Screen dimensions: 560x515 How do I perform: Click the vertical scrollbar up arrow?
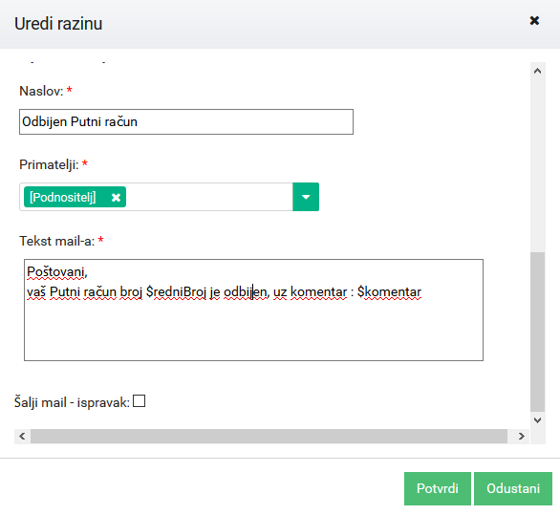(537, 71)
